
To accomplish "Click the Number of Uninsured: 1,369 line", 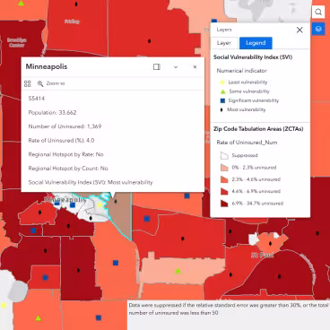I will [65, 126].
